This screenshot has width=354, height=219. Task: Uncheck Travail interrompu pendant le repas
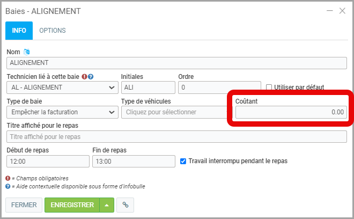click(183, 161)
